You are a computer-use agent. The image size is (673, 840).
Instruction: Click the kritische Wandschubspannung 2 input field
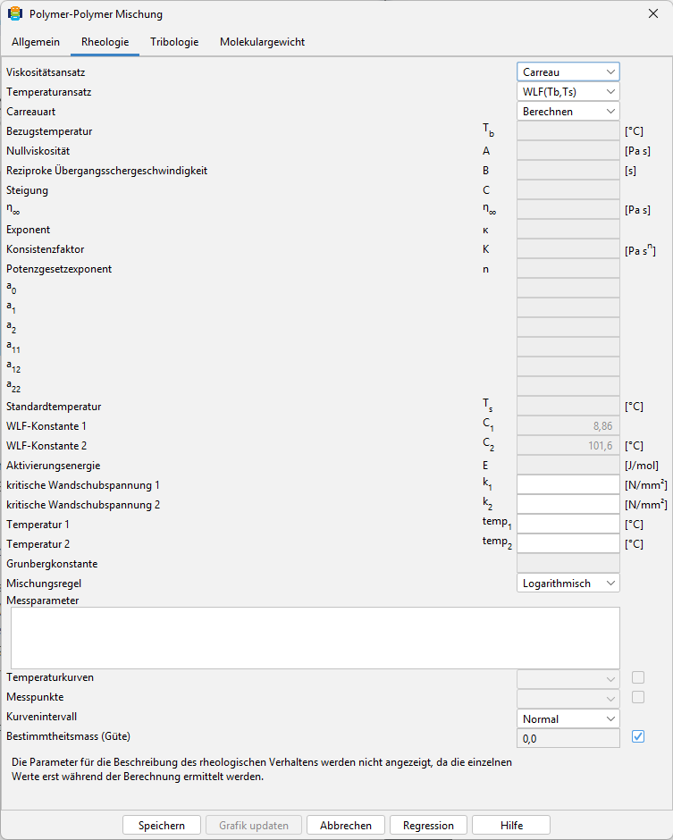[x=568, y=505]
